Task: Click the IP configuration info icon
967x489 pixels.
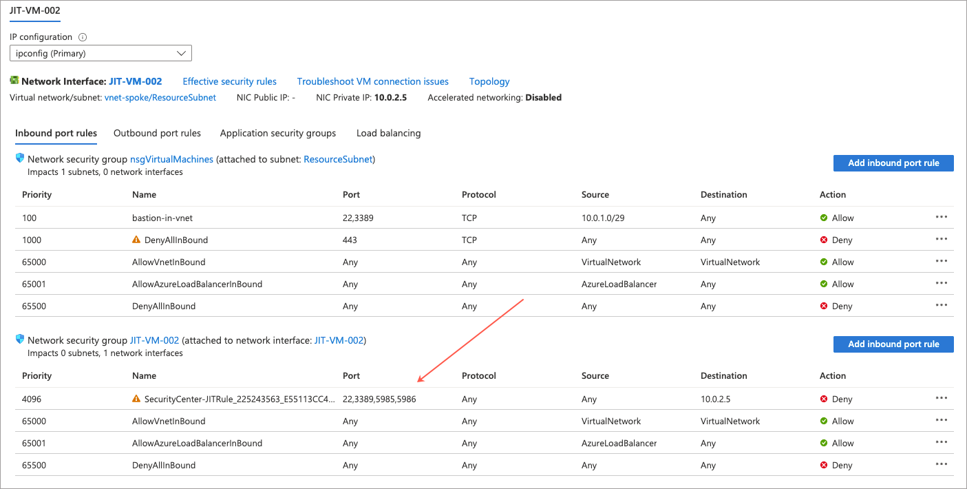Action: point(83,37)
